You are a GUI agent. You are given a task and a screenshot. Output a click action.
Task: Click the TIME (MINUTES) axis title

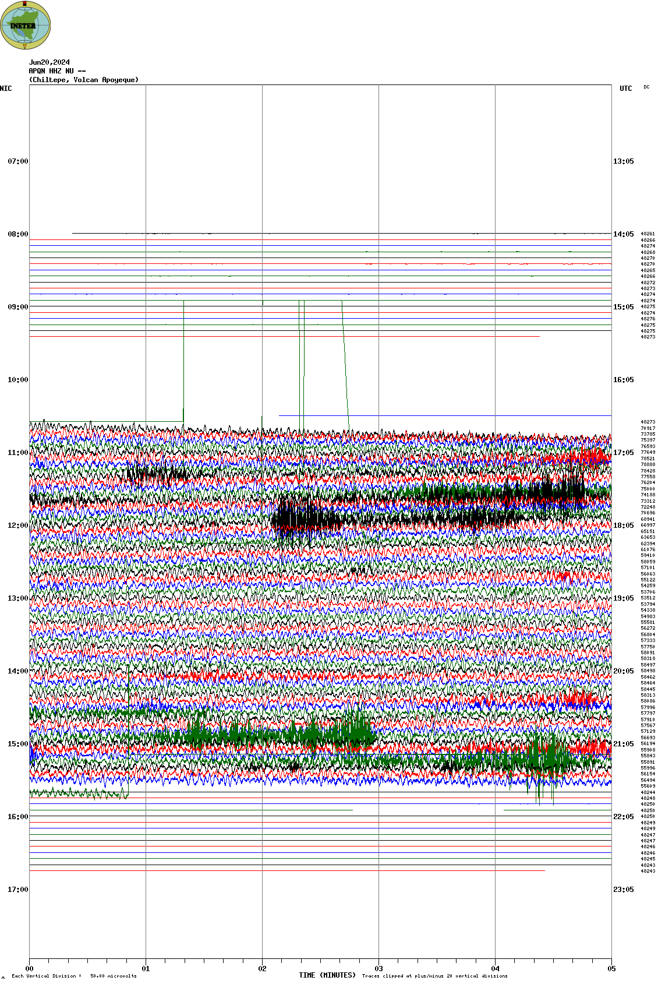(327, 975)
